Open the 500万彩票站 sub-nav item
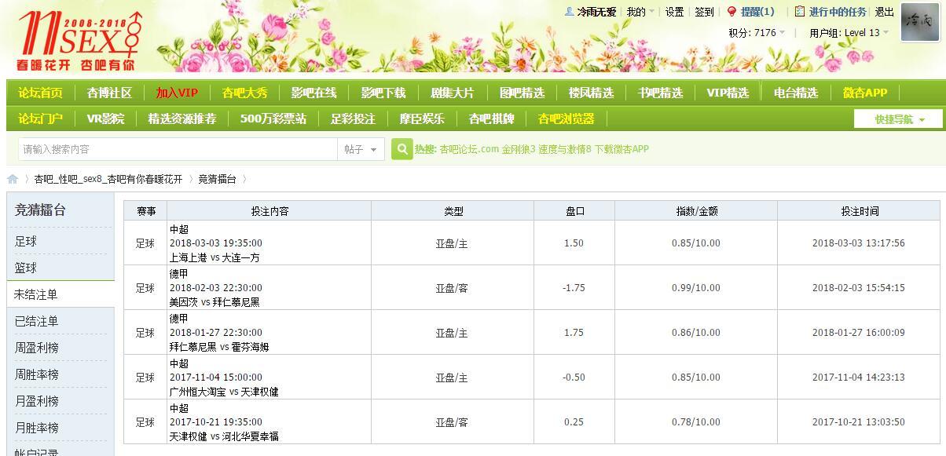 (x=273, y=119)
